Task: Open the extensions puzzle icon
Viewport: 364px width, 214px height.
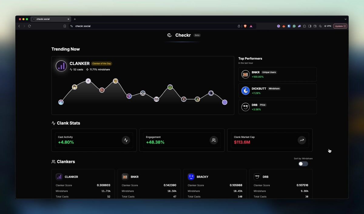Action: point(305,26)
